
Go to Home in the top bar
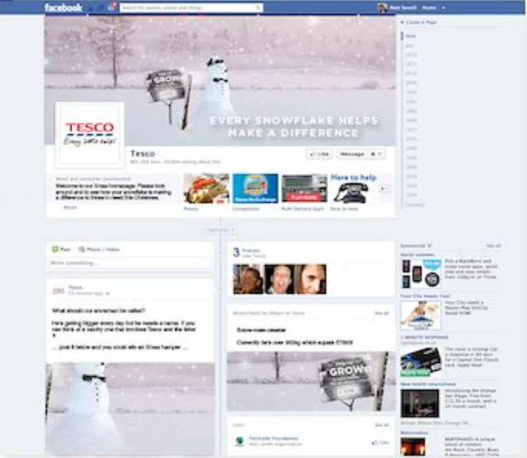[429, 8]
